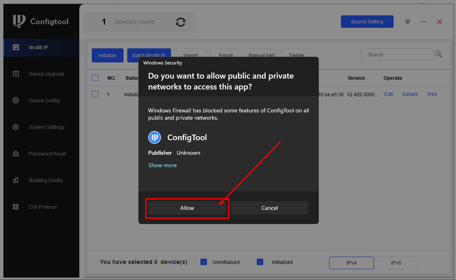Screen dimensions: 456x280
Task: Click the Configtool logo icon
Action: pos(19,21)
